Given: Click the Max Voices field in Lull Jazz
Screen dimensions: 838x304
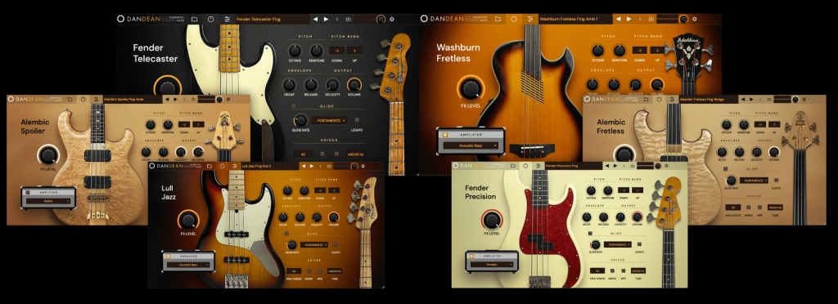Looking at the screenshot, I should point(294,271).
